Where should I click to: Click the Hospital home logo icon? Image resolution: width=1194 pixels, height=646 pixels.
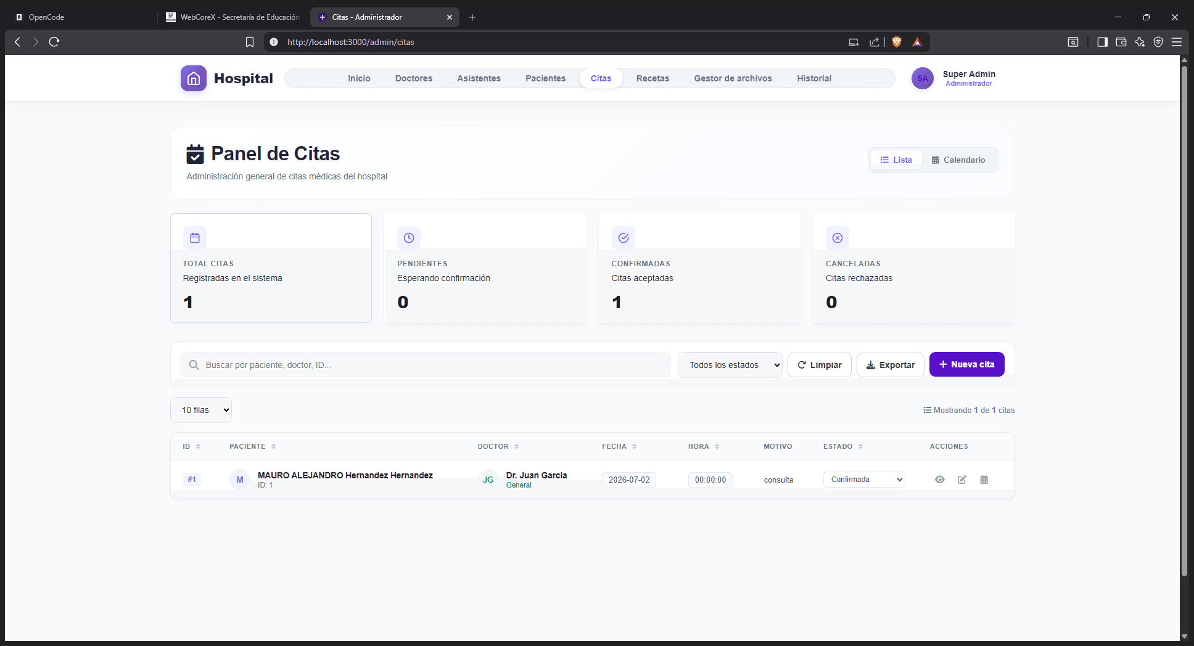[194, 78]
